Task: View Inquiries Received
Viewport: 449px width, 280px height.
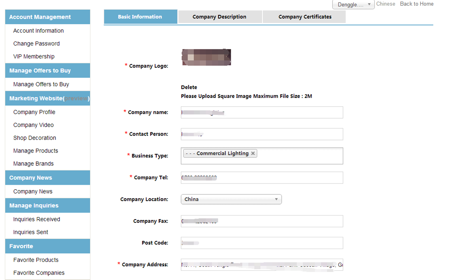Action: coord(37,219)
